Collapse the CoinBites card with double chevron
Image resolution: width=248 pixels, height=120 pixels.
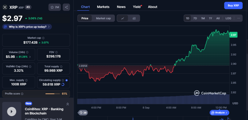(x=68, y=104)
